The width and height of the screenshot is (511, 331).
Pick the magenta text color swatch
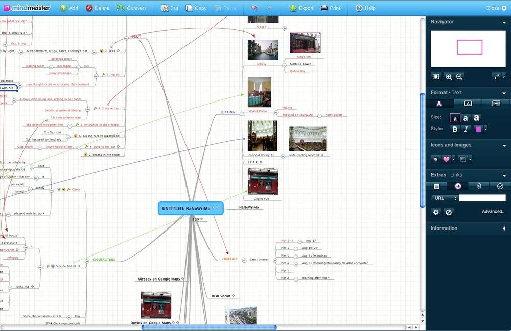[x=478, y=129]
